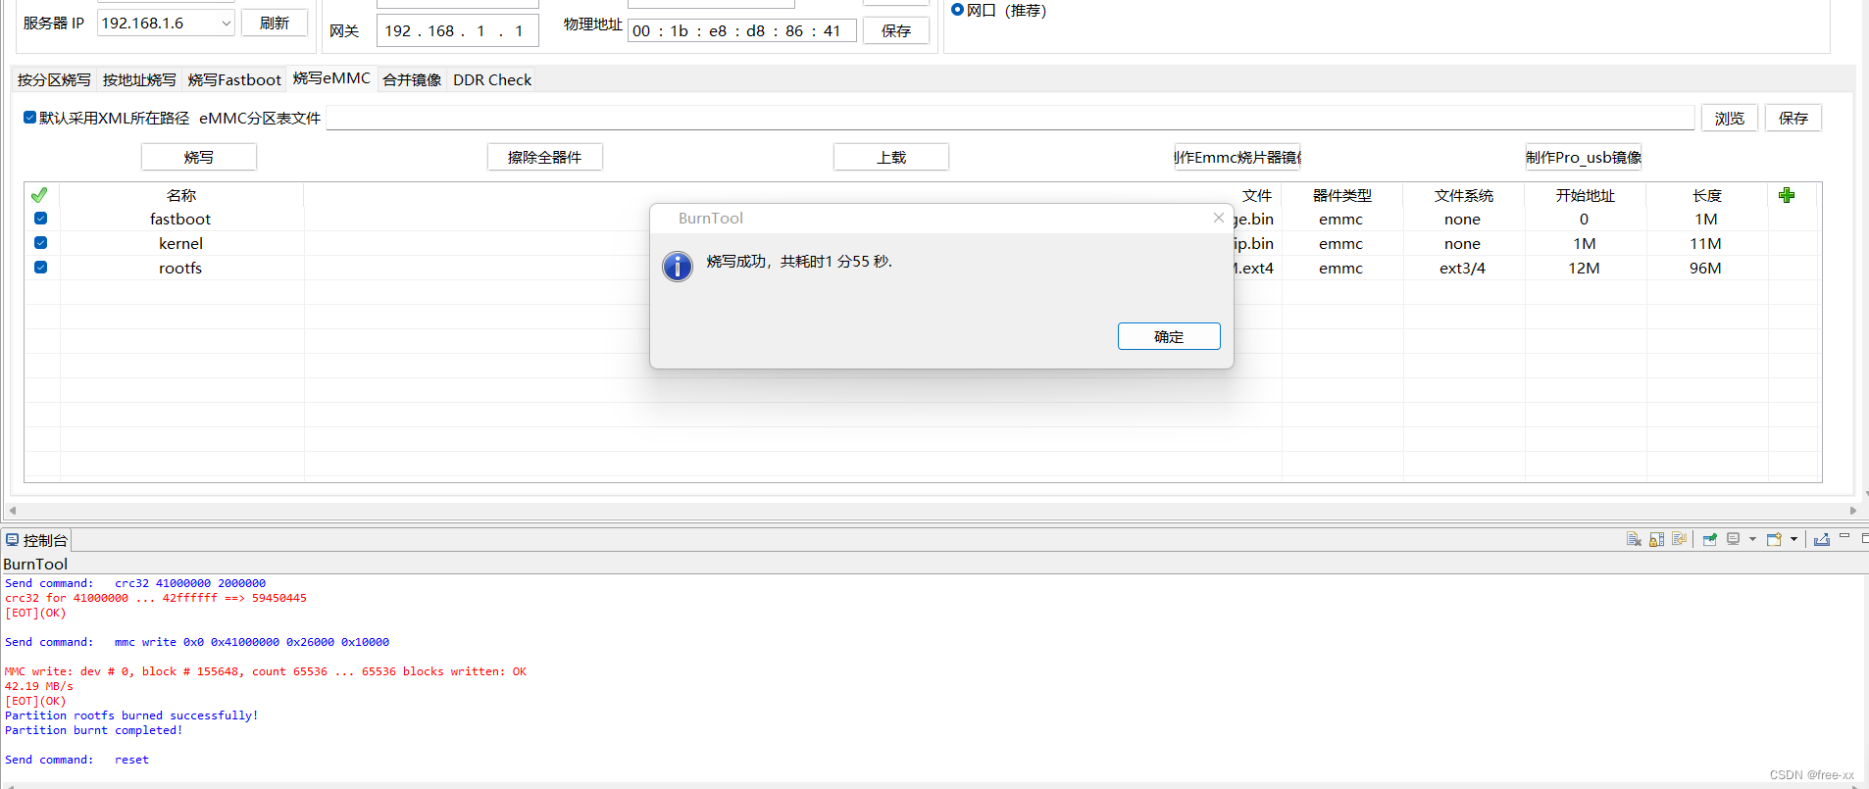Viewport: 1869px width, 789px height.
Task: Click 'Partition burnt completed!' console line
Action: pos(94,730)
